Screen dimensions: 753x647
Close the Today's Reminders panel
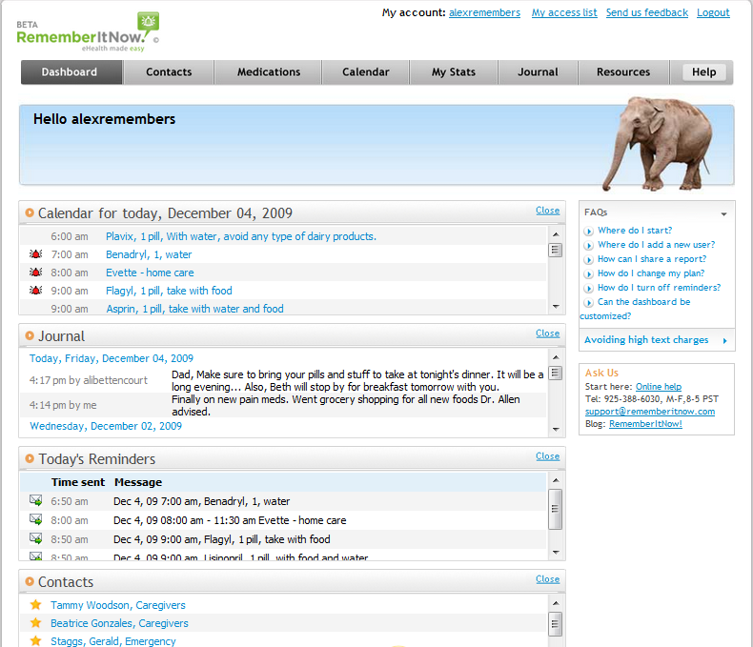547,456
